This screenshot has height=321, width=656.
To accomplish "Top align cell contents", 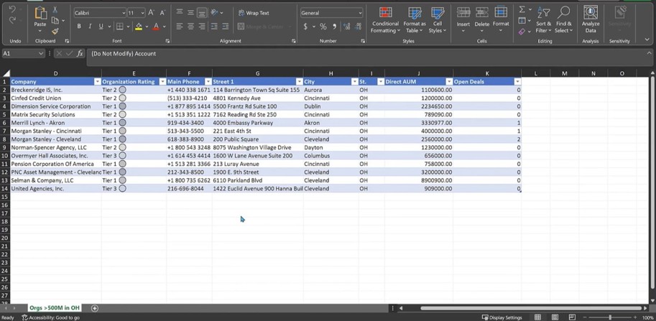I will [x=180, y=12].
